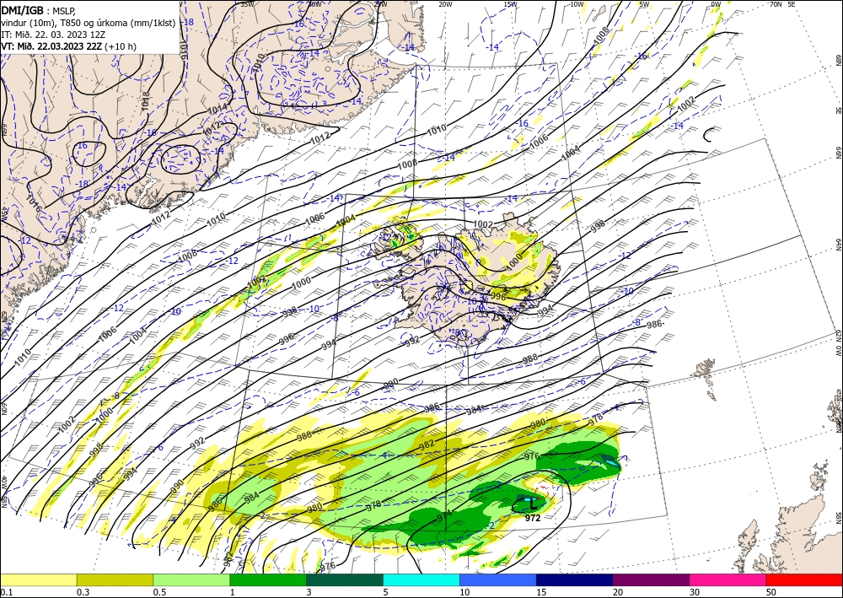The width and height of the screenshot is (843, 598).
Task: Click the yellow 0.1–0.3 legend swatch
Action: click(x=38, y=579)
